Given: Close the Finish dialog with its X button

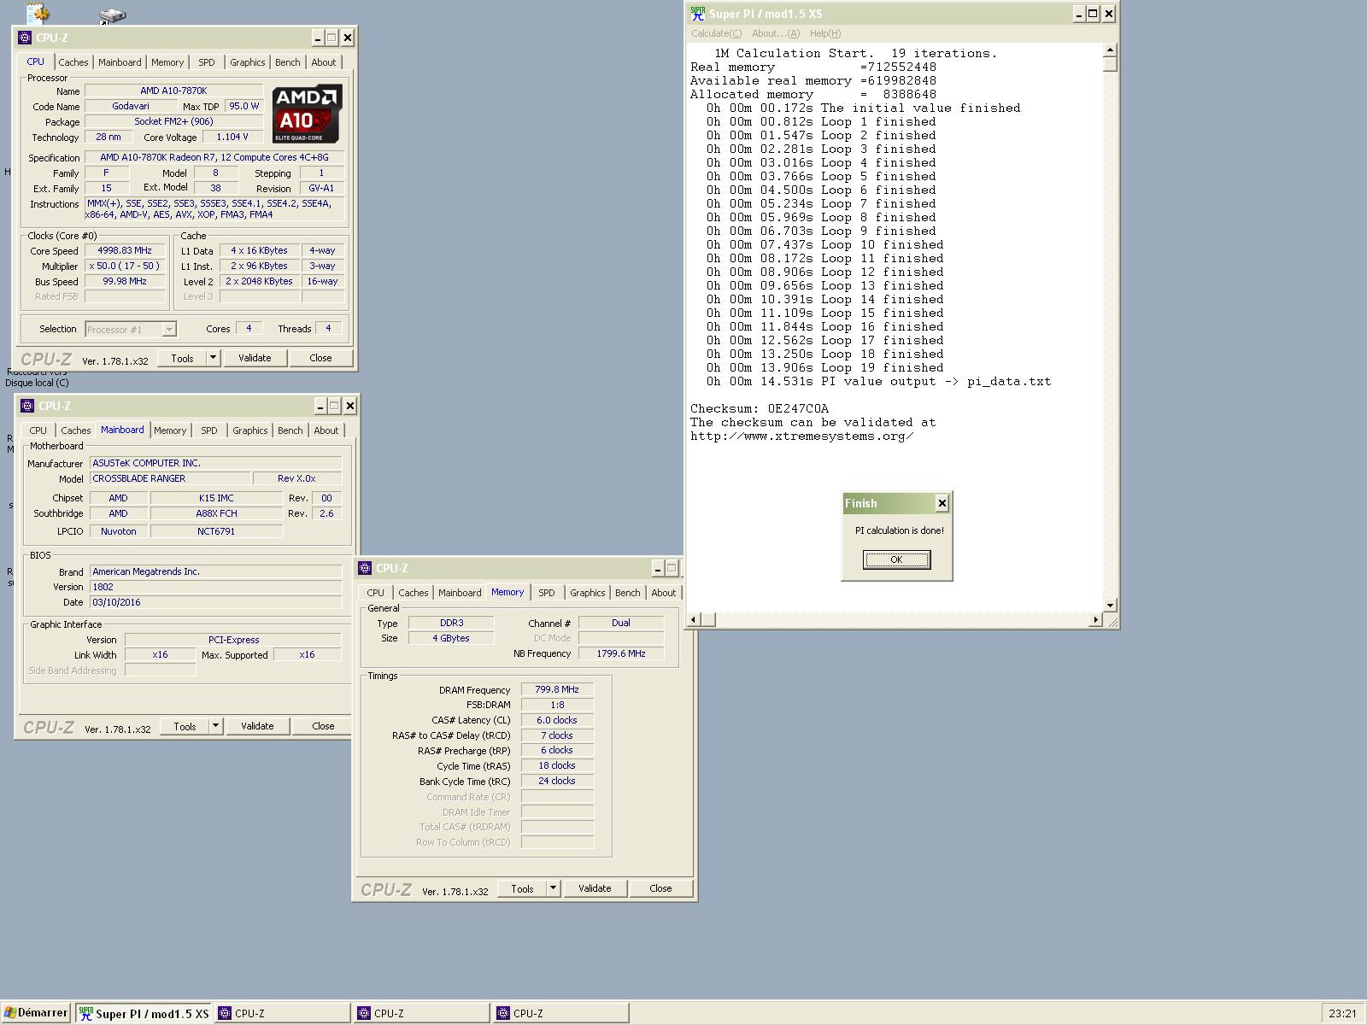Looking at the screenshot, I should (942, 503).
